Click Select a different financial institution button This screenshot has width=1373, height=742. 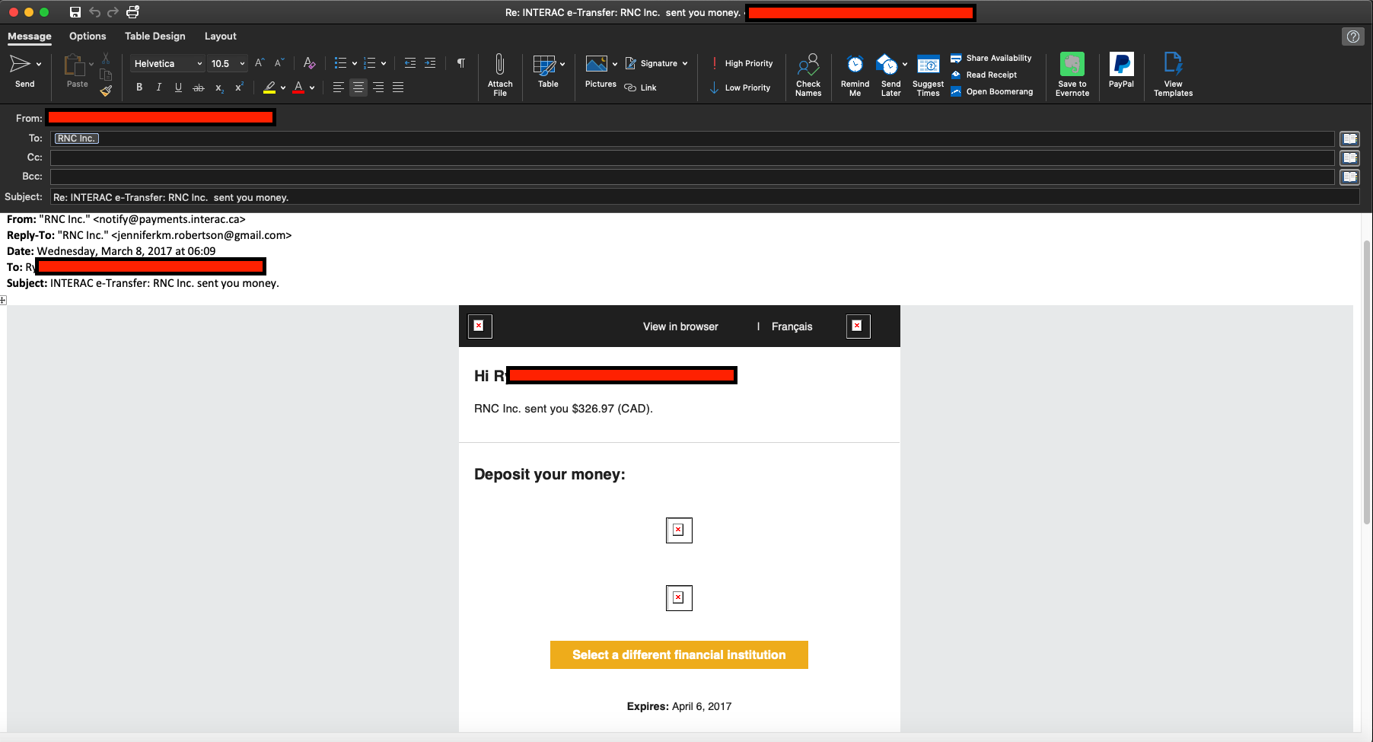(679, 654)
